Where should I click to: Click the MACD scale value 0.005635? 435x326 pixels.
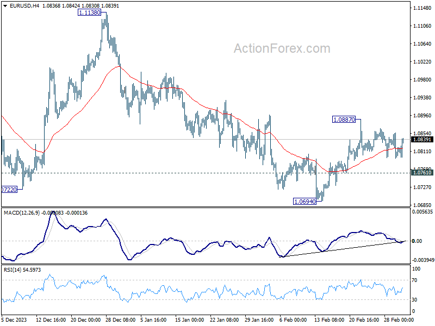(422, 212)
